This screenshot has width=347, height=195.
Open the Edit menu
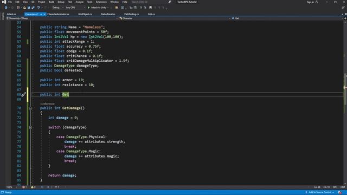click(x=17, y=2)
